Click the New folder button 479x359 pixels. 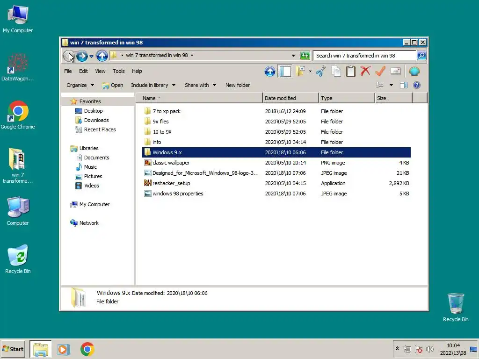point(238,85)
